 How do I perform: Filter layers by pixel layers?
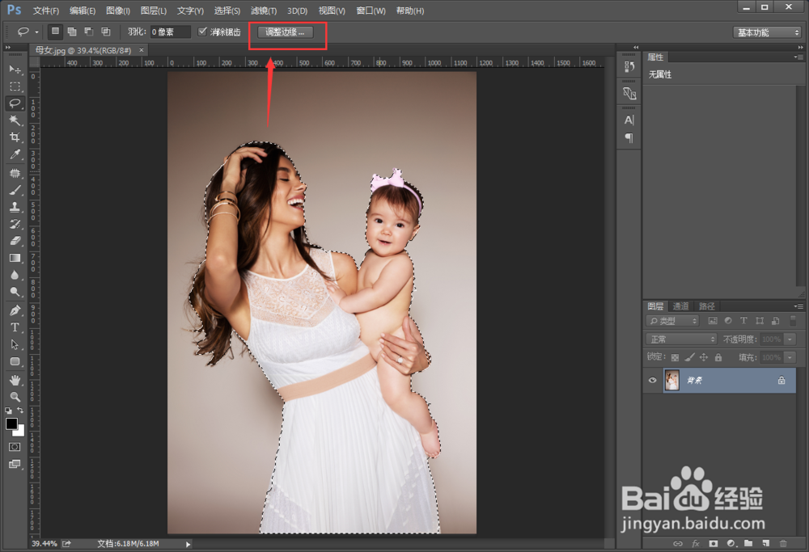point(713,321)
